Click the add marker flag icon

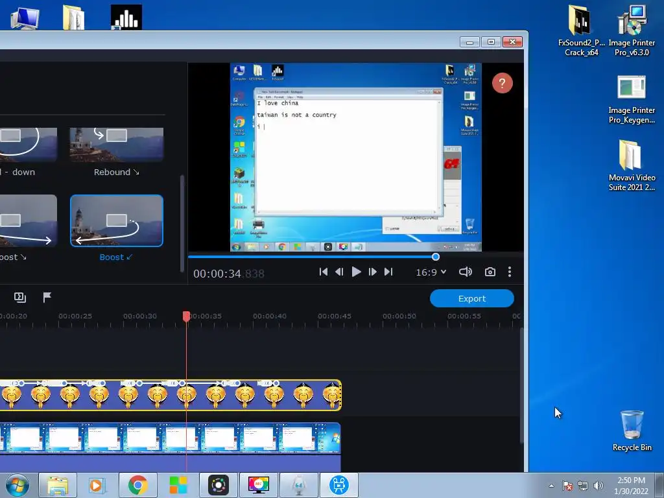coord(47,297)
